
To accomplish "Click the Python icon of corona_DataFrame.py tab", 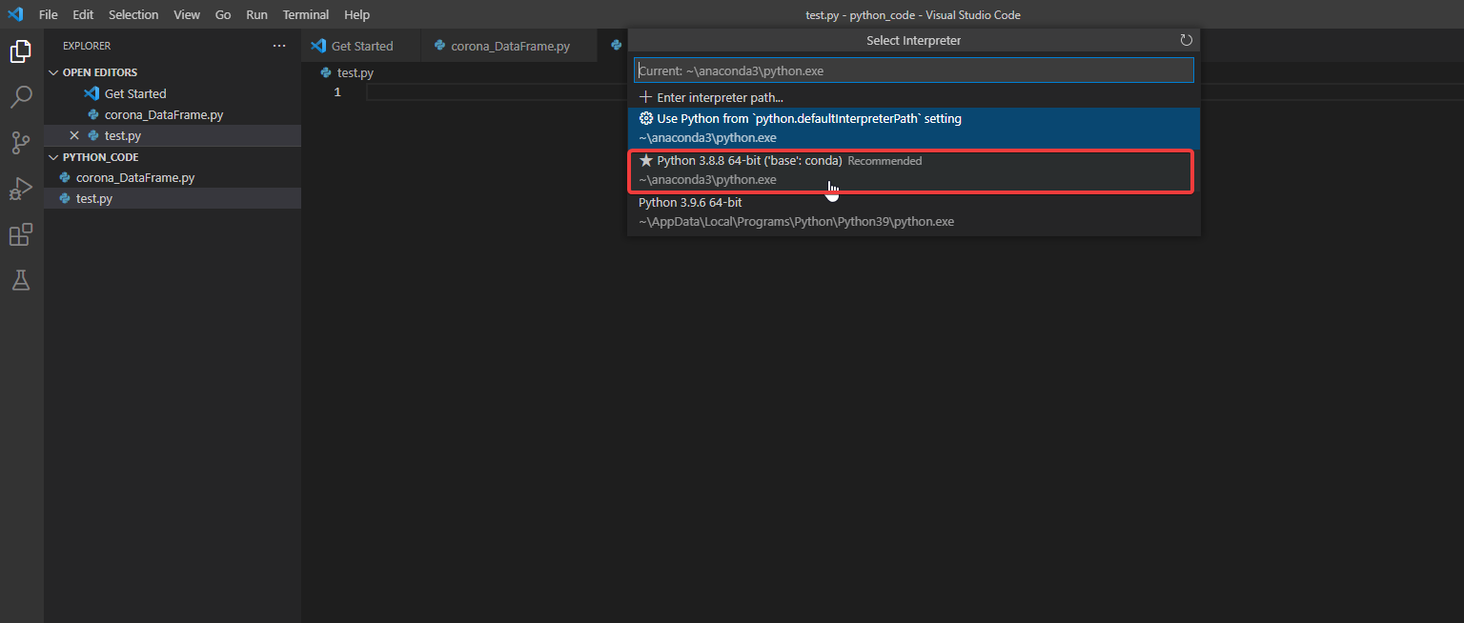I will [x=439, y=46].
